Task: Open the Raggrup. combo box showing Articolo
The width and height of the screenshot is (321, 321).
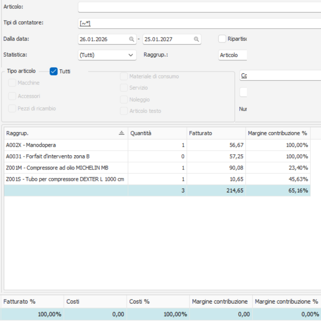Action: click(x=232, y=55)
